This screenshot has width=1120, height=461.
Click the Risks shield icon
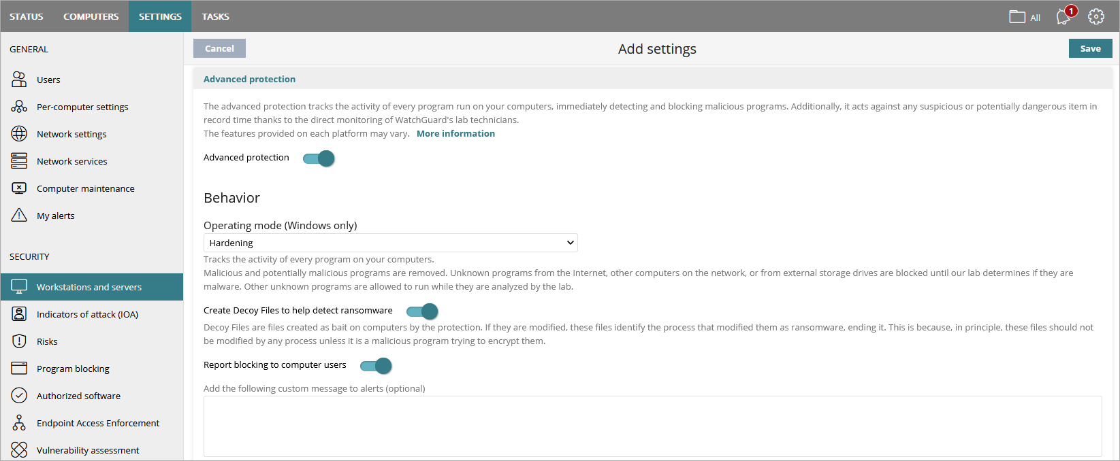(19, 341)
